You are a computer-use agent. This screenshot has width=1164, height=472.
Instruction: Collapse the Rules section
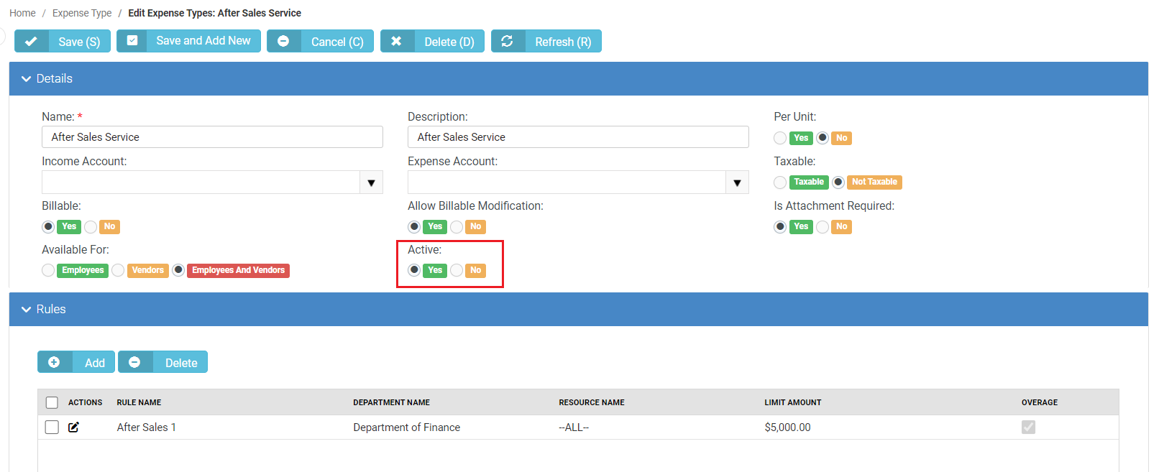point(27,310)
